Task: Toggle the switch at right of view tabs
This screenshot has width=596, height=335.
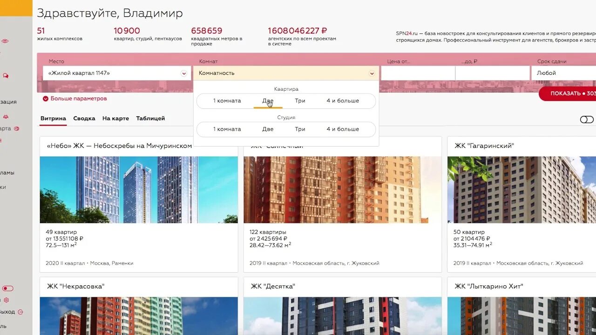Action: 587,120
